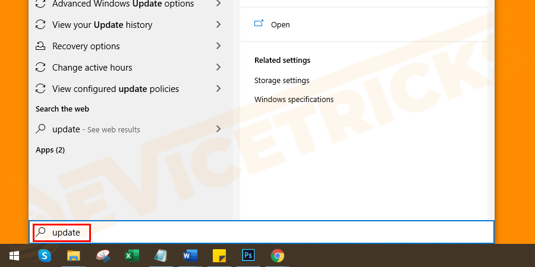Expand View your Update history arrow
Viewport: 535px width, 267px height.
click(219, 24)
